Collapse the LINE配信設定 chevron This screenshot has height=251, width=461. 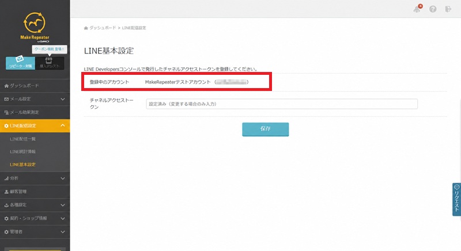[x=63, y=126]
